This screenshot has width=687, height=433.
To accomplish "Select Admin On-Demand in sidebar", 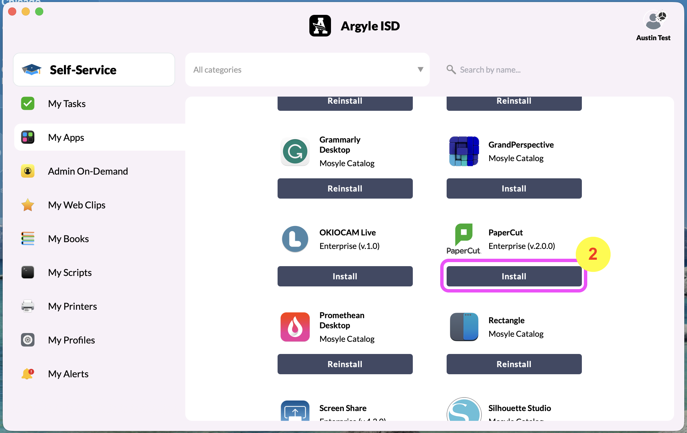I will [x=88, y=171].
